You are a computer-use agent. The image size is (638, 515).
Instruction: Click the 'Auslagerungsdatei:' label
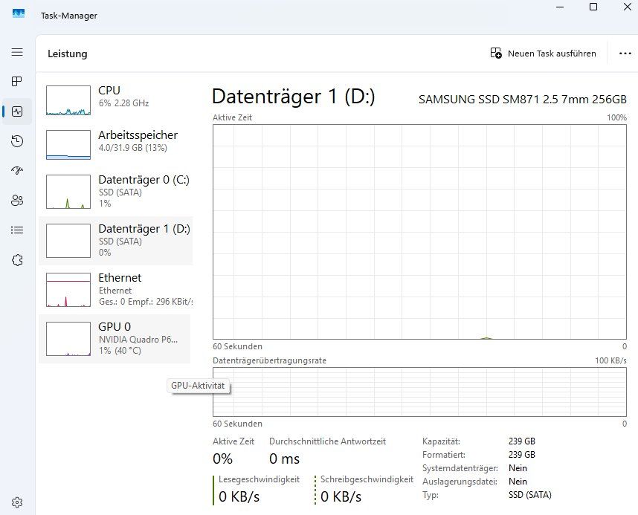(x=460, y=482)
